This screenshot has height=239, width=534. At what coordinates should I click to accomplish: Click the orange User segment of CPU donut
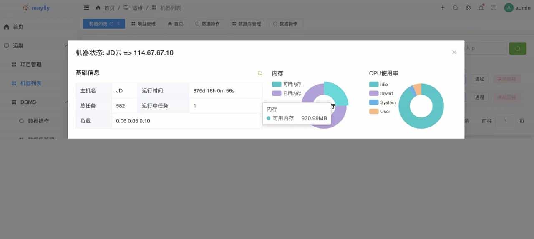(418, 89)
